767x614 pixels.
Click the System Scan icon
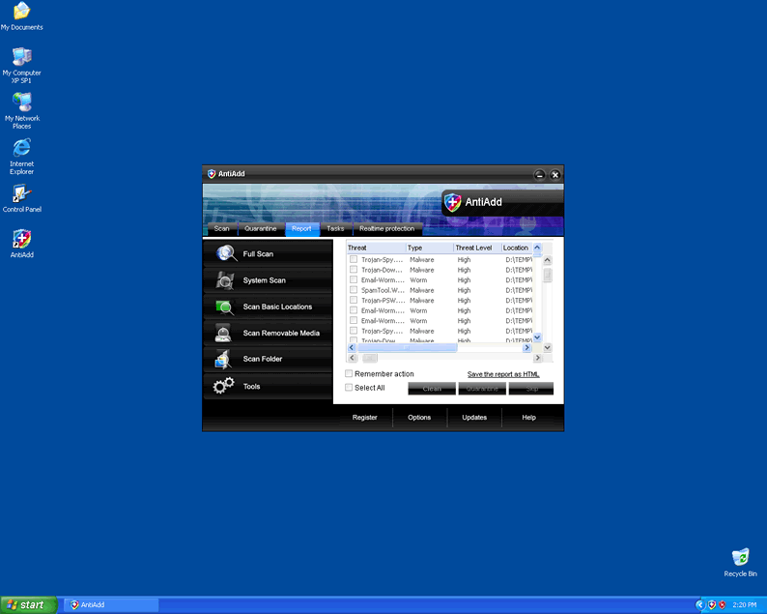point(226,280)
